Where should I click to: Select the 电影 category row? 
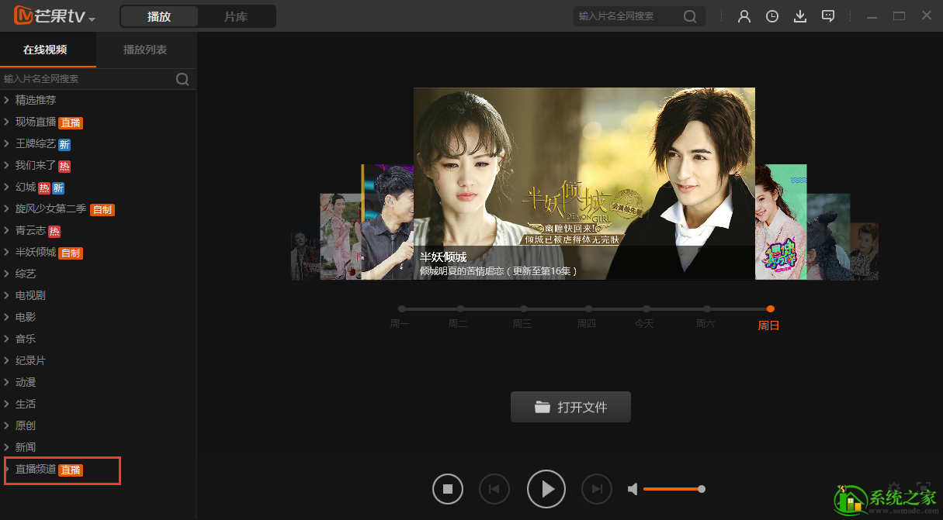click(98, 317)
